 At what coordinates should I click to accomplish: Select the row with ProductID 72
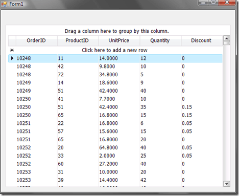pos(115,75)
